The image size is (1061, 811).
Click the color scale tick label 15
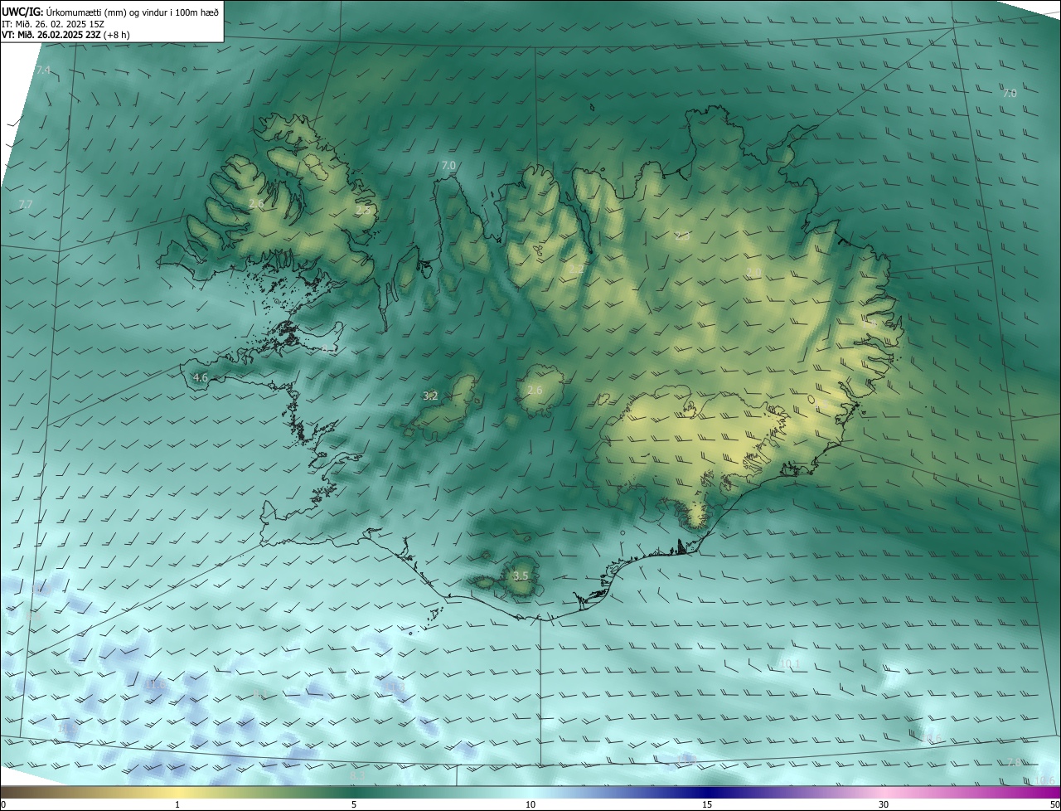click(x=707, y=804)
